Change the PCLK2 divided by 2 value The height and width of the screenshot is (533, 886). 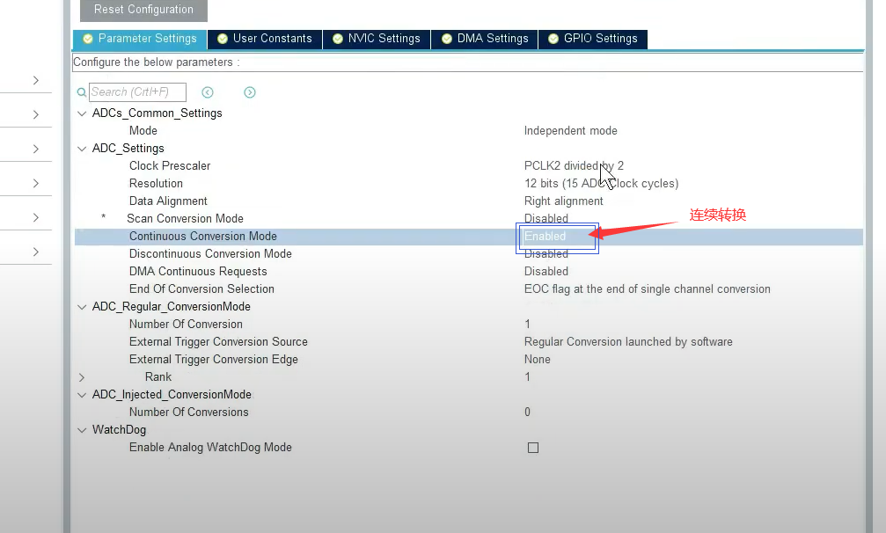574,166
